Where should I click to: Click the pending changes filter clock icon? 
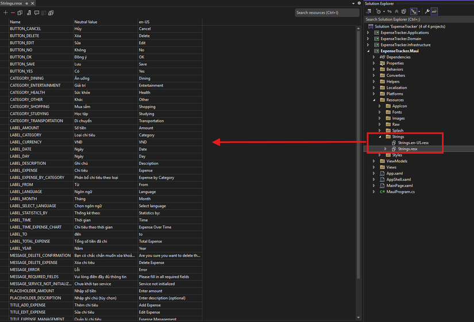click(379, 11)
